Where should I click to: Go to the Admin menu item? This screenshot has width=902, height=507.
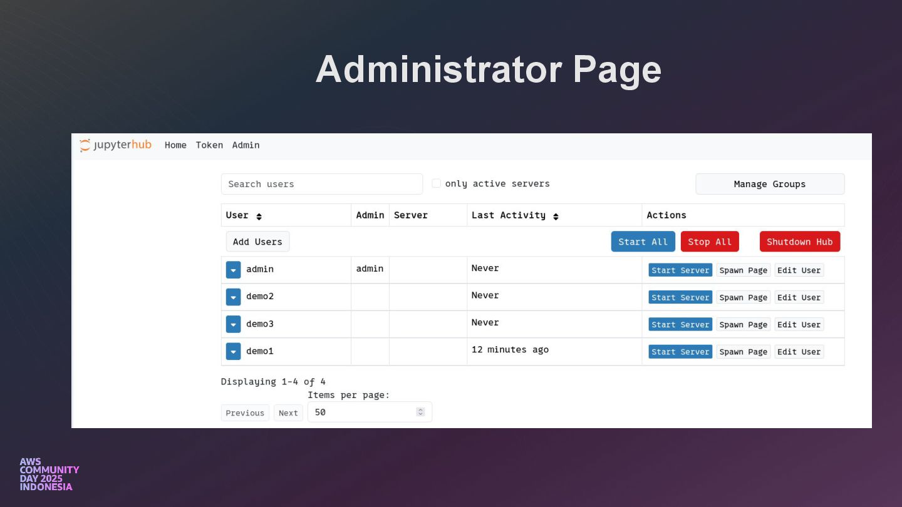(246, 145)
